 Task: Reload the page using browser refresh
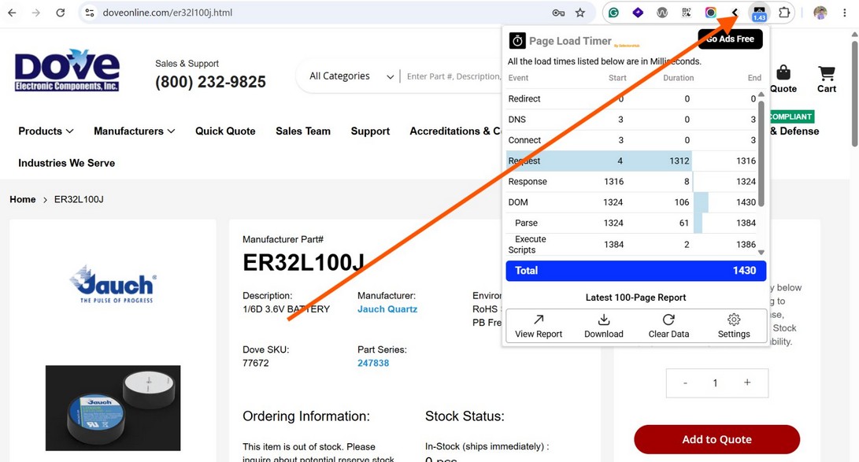pos(61,13)
